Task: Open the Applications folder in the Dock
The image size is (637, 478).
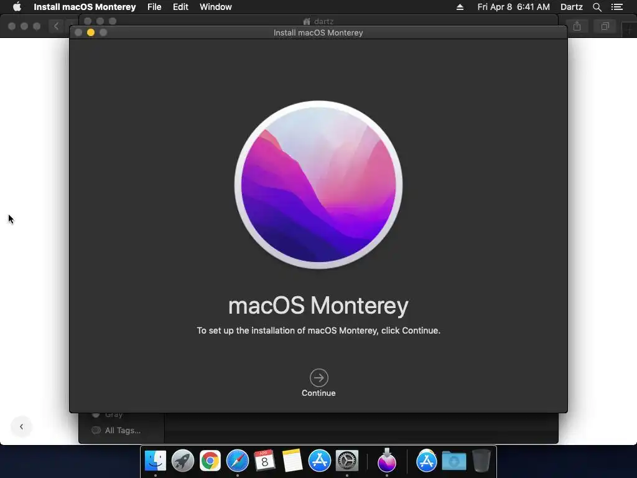Action: click(x=427, y=461)
